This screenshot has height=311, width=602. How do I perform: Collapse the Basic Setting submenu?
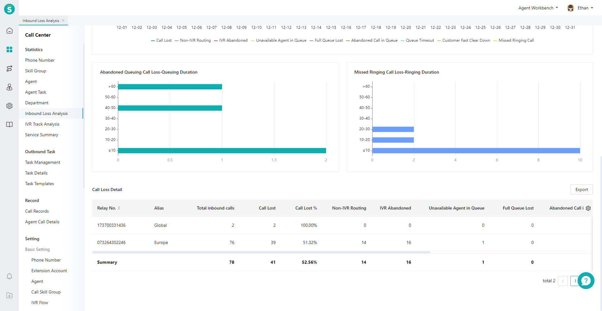coord(37,249)
